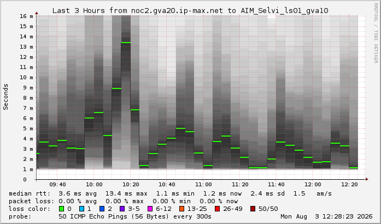This screenshot has height=224, width=381.
Task: Click the blue loss swatch for 2
Action: click(102, 209)
